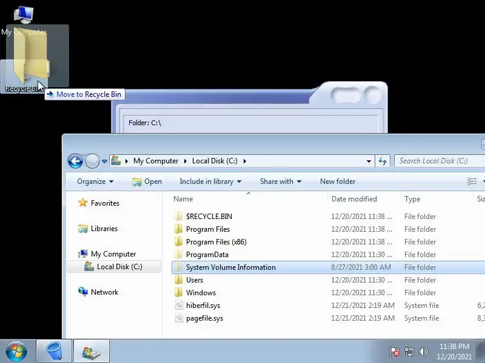485x363 pixels.
Task: Click the Explorer drive taskbar button
Action: coord(92,351)
